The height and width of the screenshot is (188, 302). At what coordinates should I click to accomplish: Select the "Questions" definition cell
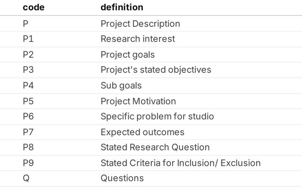(122, 179)
